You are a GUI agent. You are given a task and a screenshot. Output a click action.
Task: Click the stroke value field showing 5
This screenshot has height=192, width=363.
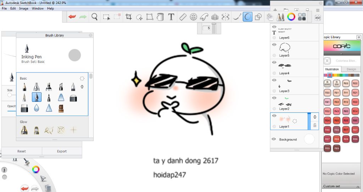(207, 28)
